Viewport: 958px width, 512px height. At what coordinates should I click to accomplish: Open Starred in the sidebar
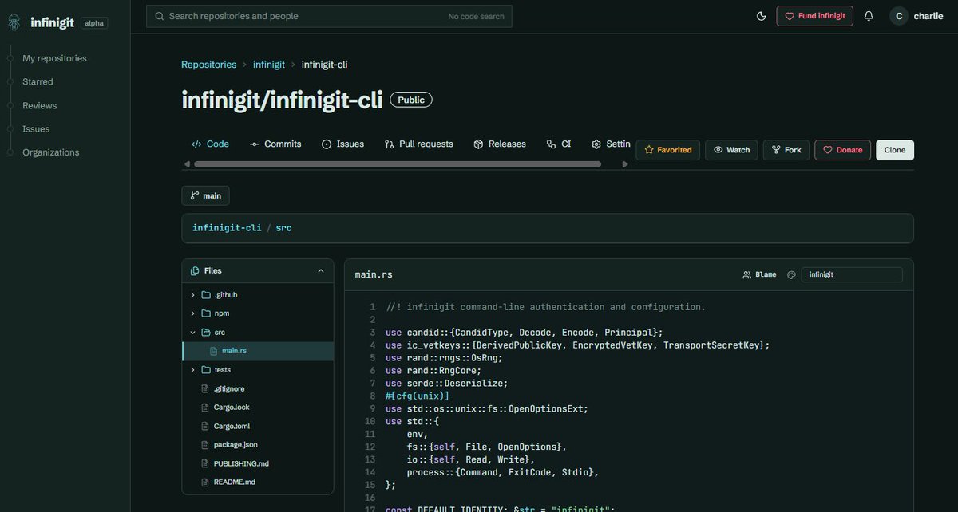tap(38, 81)
